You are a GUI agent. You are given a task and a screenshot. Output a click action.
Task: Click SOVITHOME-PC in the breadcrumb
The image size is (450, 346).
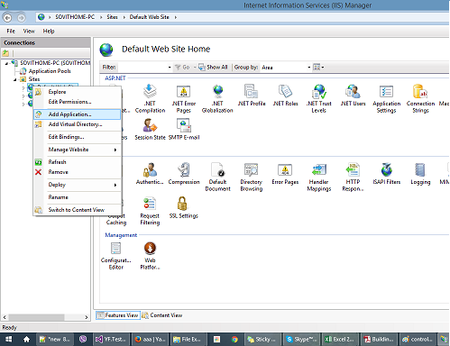pyautogui.click(x=75, y=17)
